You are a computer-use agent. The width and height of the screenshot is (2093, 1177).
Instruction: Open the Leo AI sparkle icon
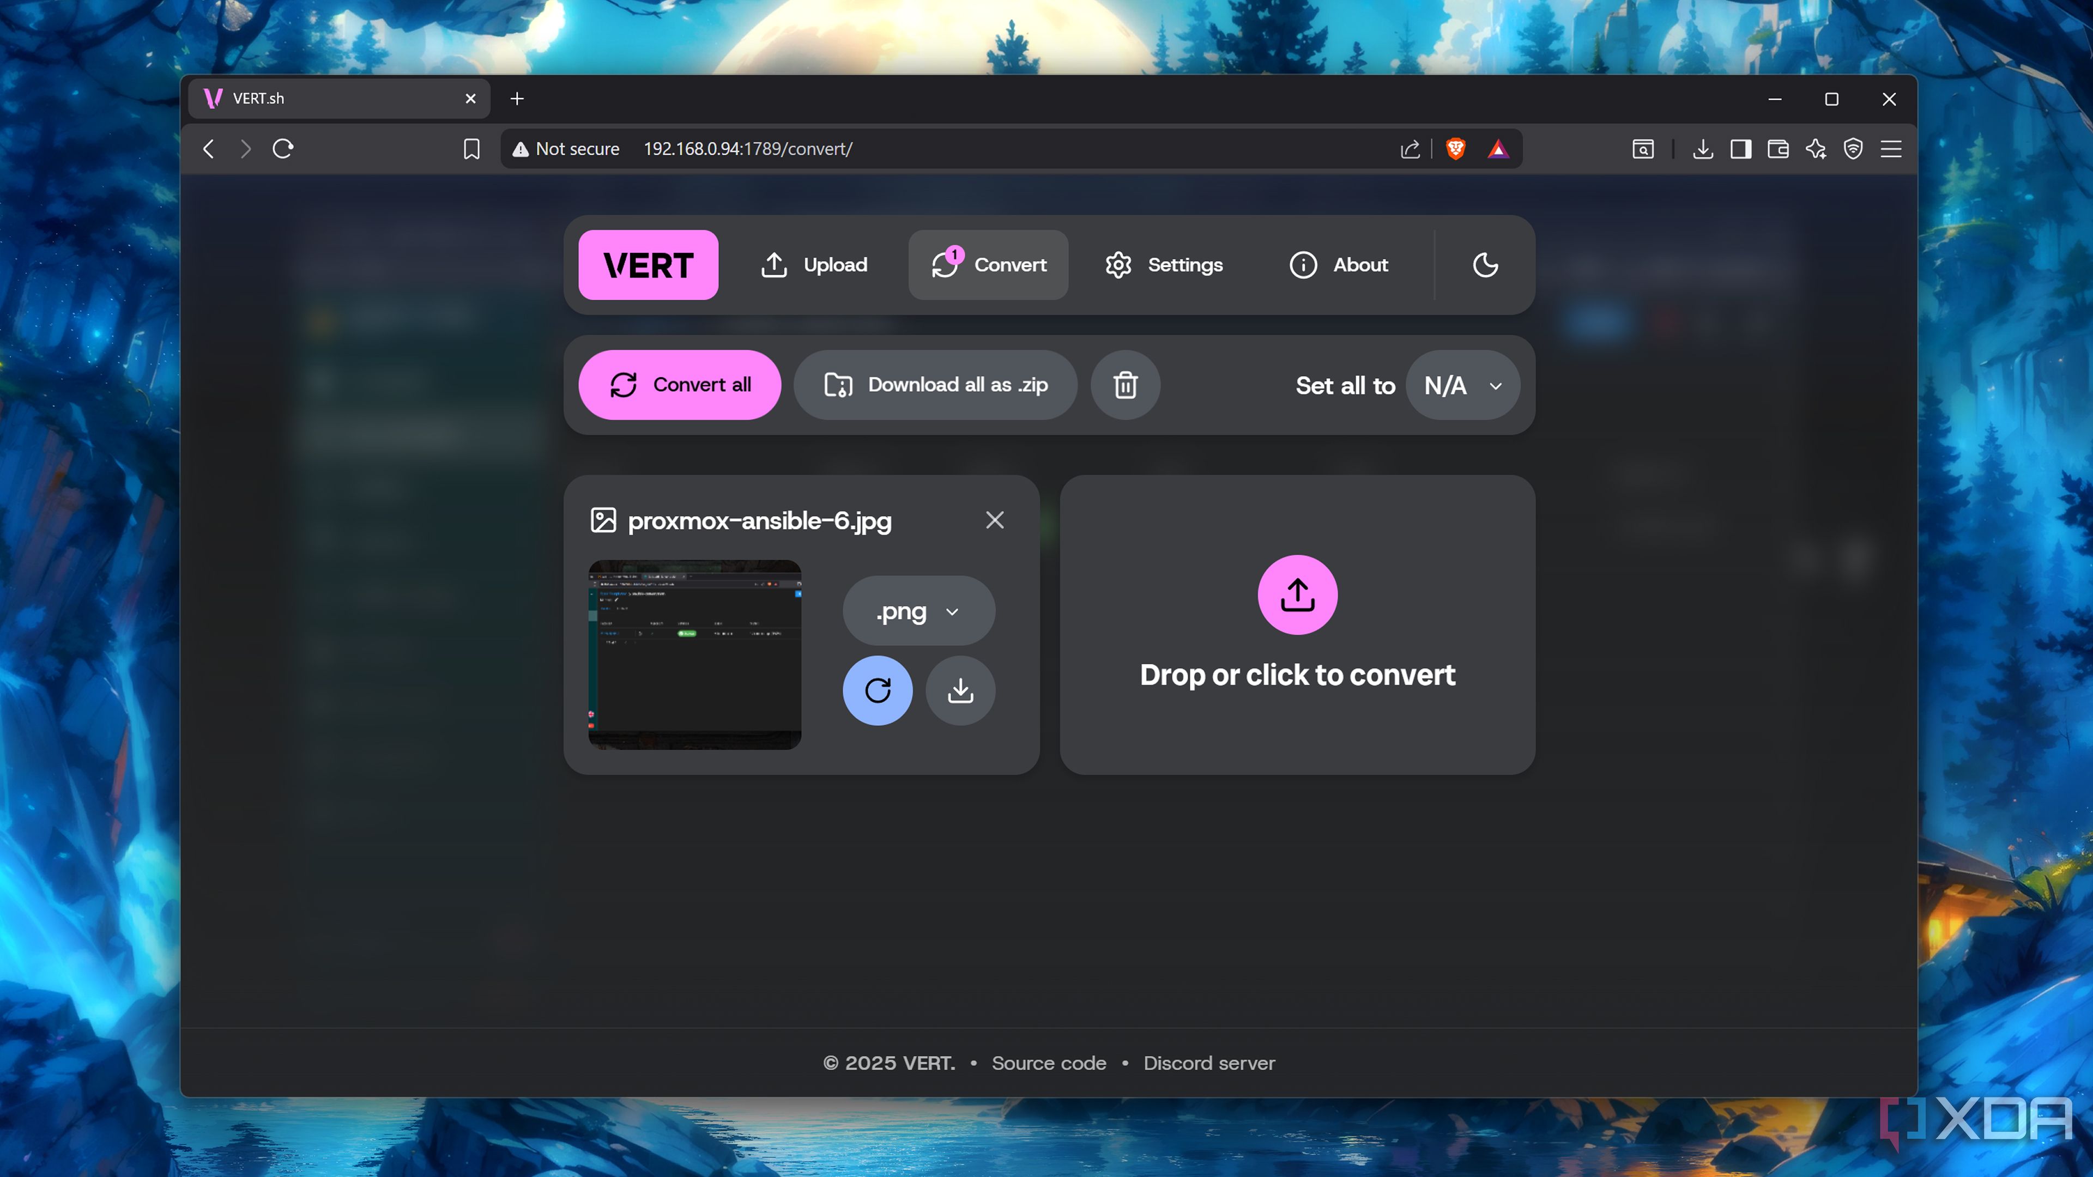click(x=1816, y=149)
